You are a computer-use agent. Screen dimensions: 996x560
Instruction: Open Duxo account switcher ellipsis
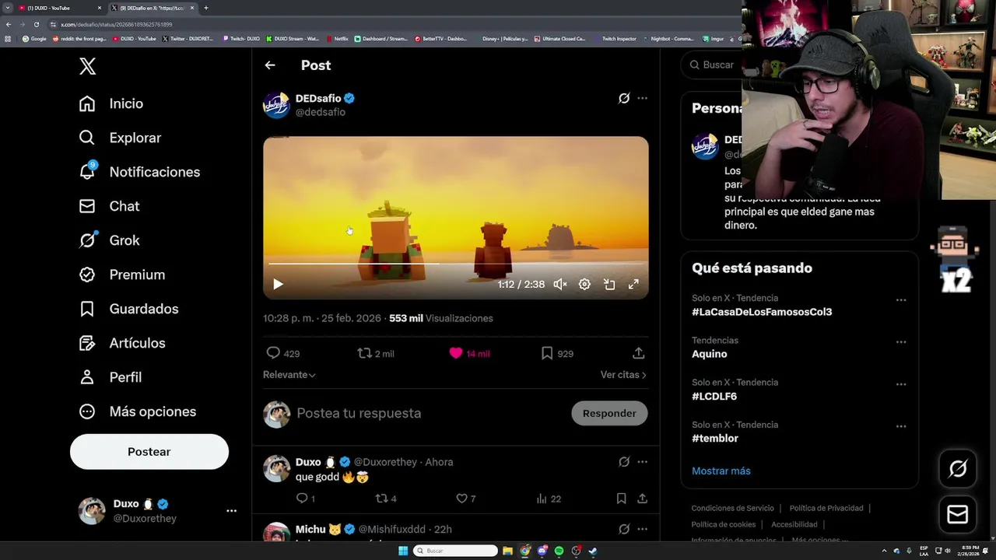click(231, 511)
